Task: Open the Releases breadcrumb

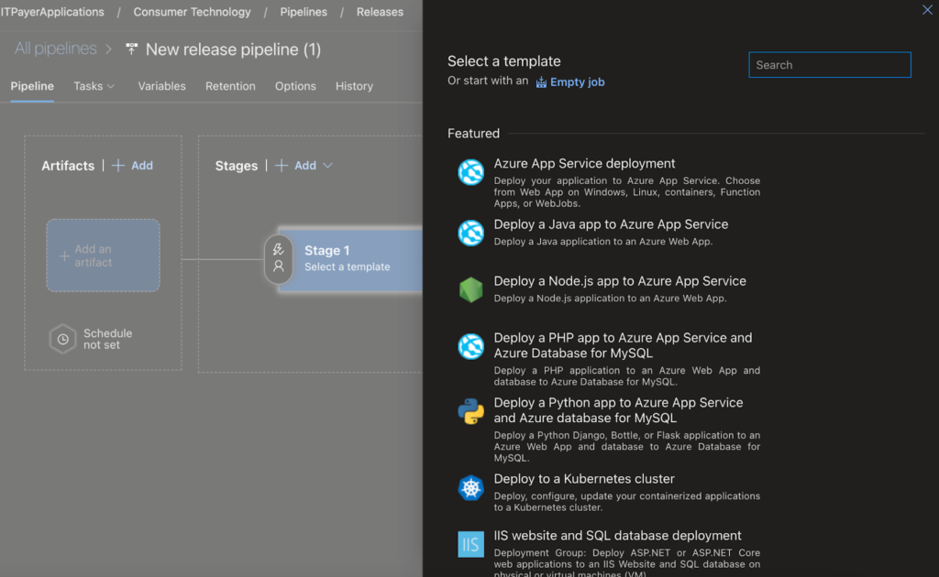Action: tap(380, 12)
